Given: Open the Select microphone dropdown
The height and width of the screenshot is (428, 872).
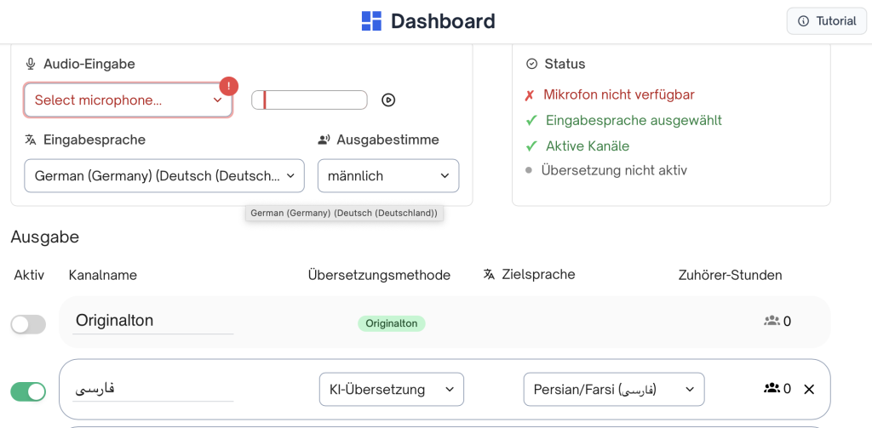Looking at the screenshot, I should pyautogui.click(x=128, y=100).
